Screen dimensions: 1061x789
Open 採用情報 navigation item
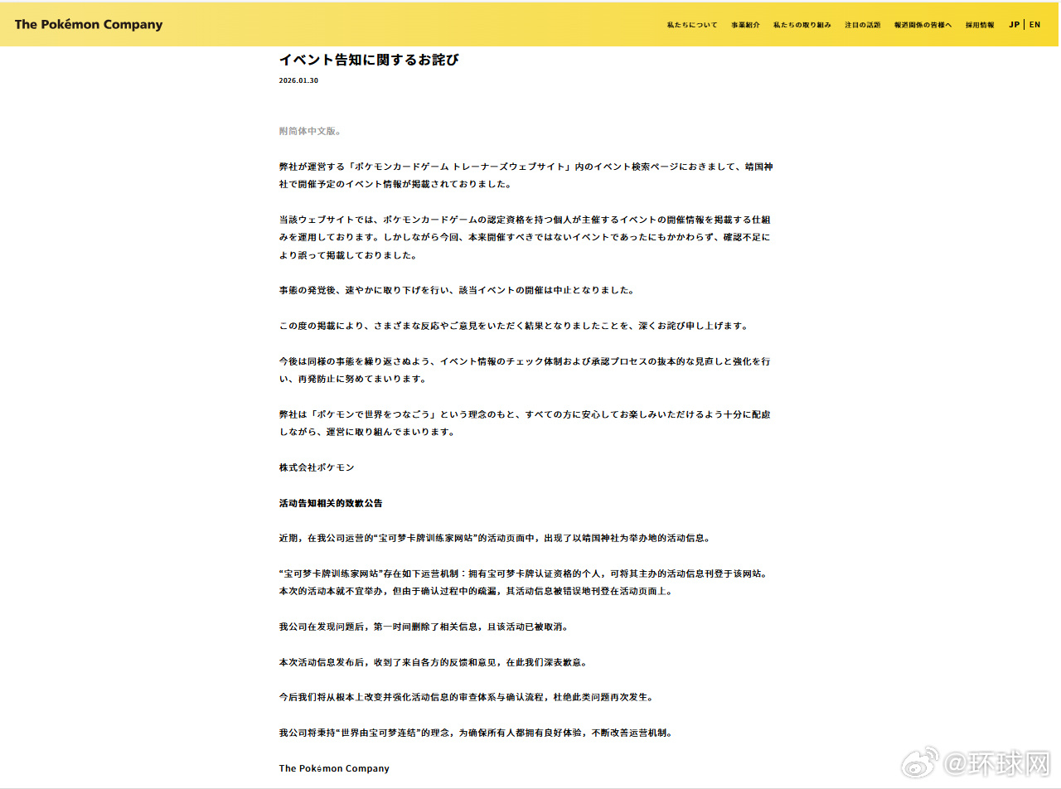coord(979,24)
